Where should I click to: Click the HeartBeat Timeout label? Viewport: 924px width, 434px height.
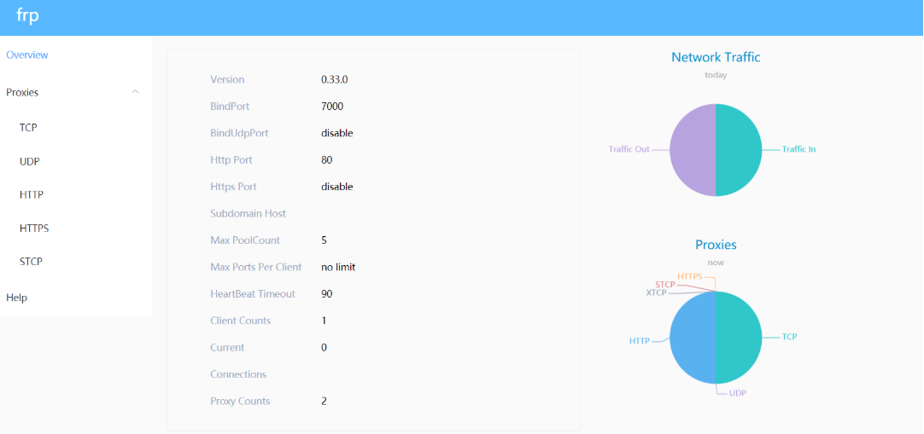(x=253, y=293)
